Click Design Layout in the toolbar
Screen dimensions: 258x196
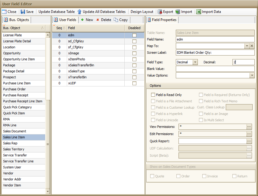142,12
